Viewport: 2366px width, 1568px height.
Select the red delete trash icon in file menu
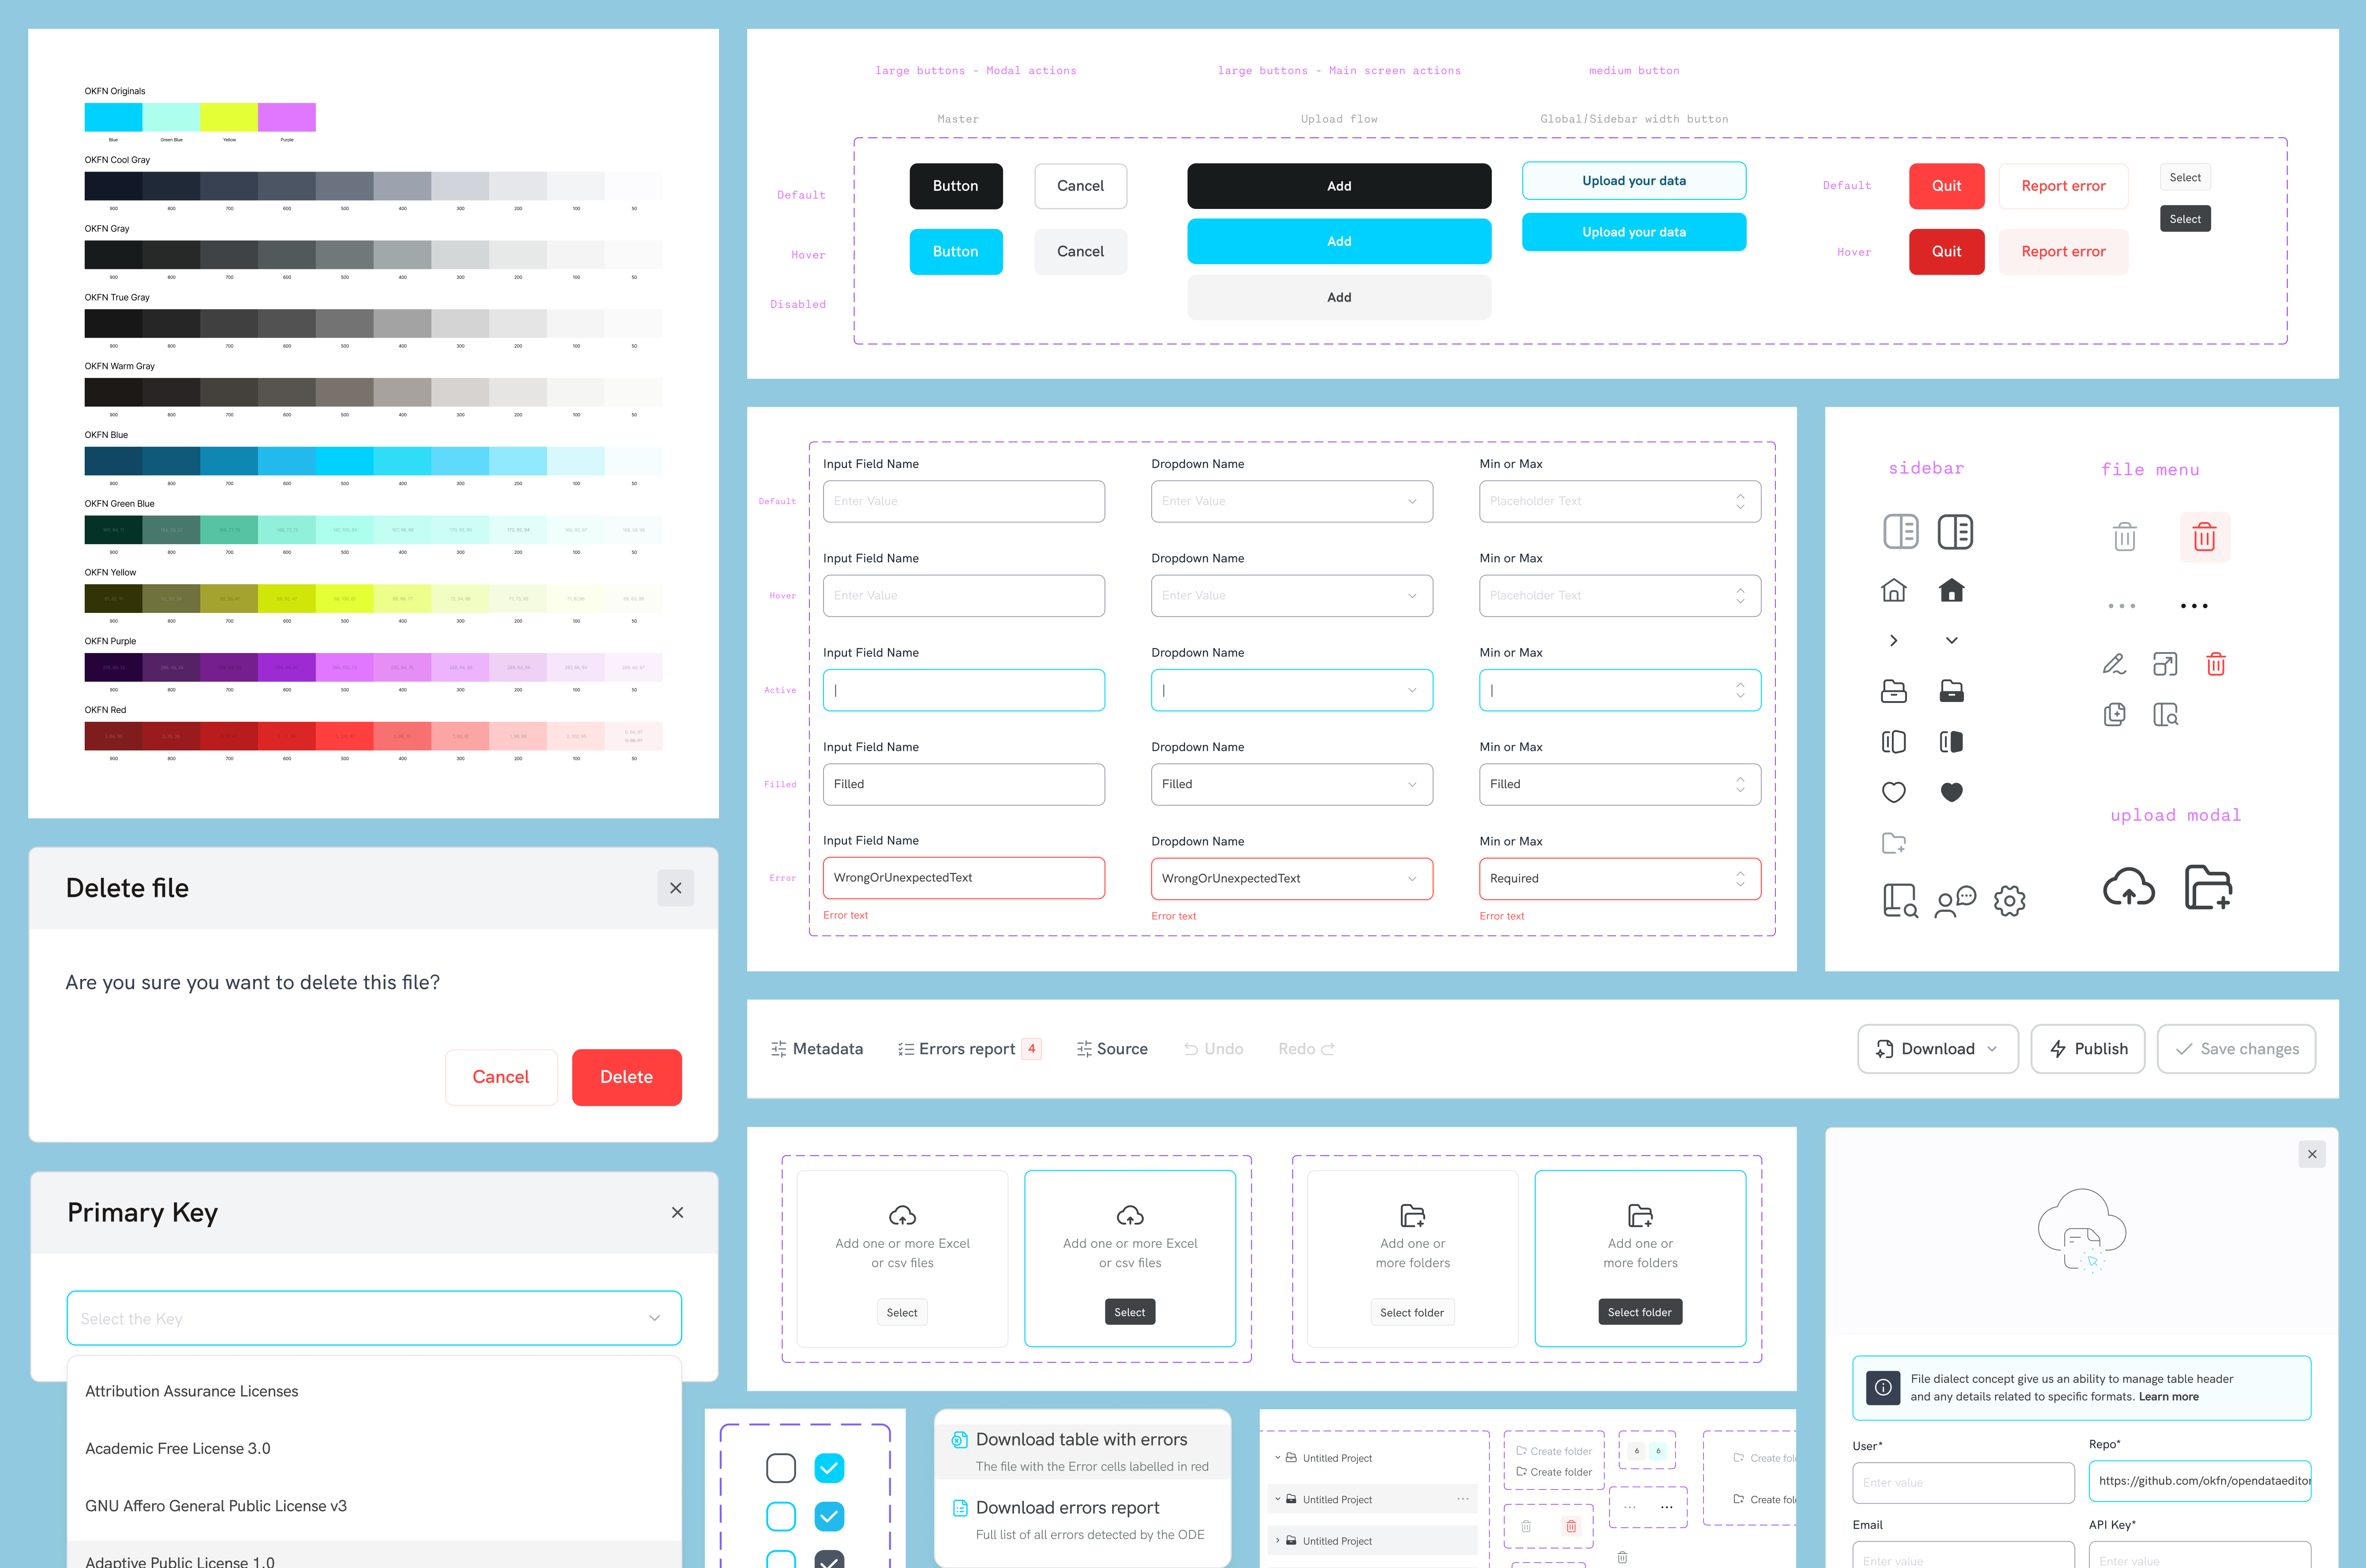pos(2204,537)
